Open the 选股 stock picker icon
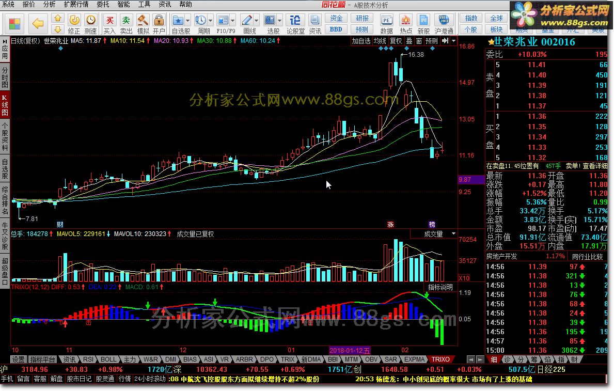The width and height of the screenshot is (614, 391). (x=270, y=20)
